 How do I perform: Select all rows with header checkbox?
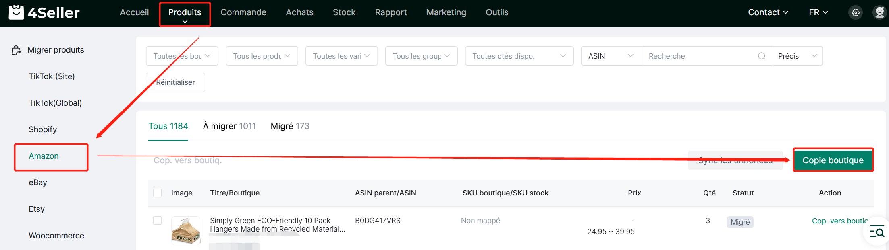coord(158,193)
